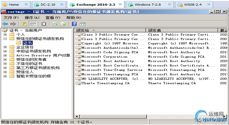
Task: Select the Thawte Timestamping CA issued-to name
Action: (106, 83)
